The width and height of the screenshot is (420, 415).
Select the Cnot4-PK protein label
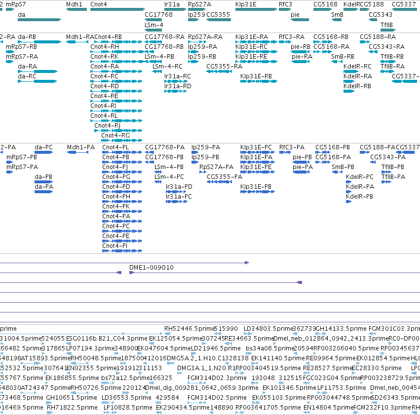116,207
